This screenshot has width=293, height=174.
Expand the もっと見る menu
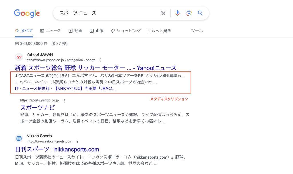(159, 31)
